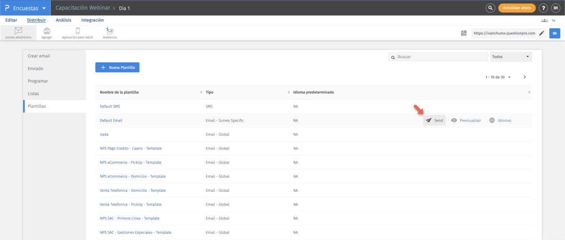Expand the Todos filter dropdown

click(x=511, y=56)
